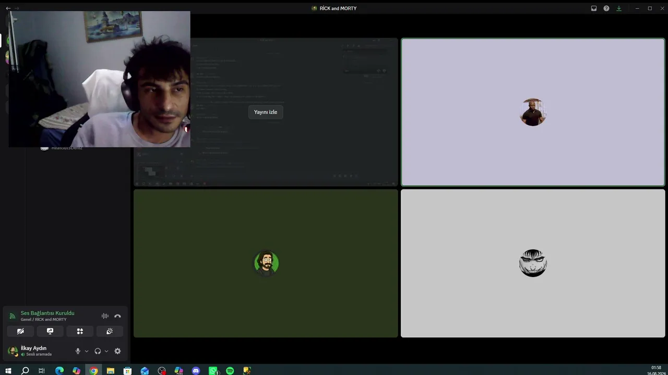668x375 pixels.
Task: Click the back arrow in title bar
Action: [x=8, y=8]
